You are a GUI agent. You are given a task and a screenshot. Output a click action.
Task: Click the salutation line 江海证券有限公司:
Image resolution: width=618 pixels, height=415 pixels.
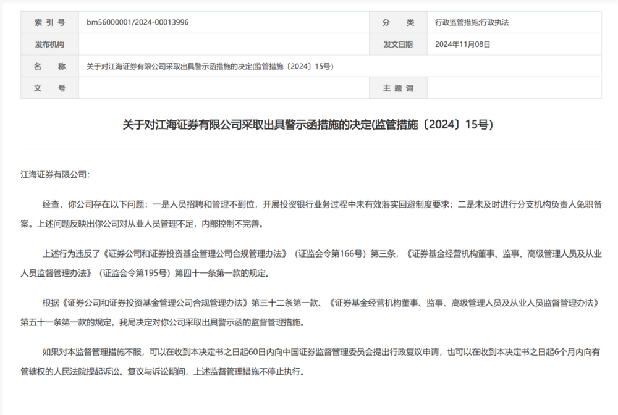(x=55, y=174)
